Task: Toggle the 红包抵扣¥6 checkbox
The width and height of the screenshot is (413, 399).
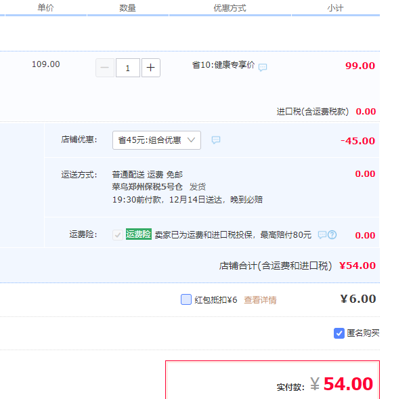Action: point(186,299)
